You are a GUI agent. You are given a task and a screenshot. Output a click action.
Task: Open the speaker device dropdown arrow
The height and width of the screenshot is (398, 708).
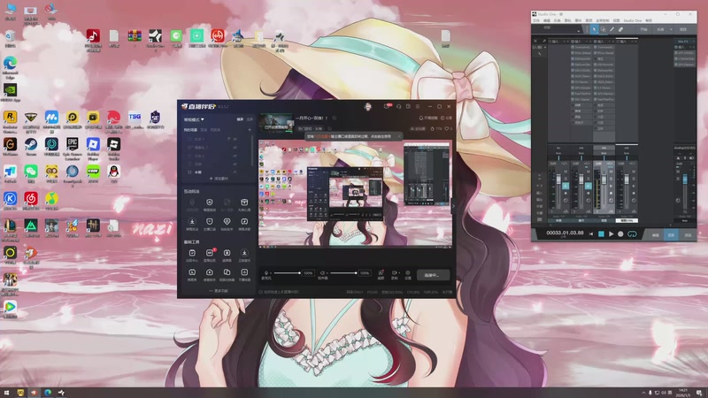pyautogui.click(x=327, y=273)
